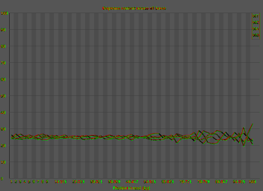263x191 pixels.
Task: Click the x-axis position label 9
Action: [47, 182]
